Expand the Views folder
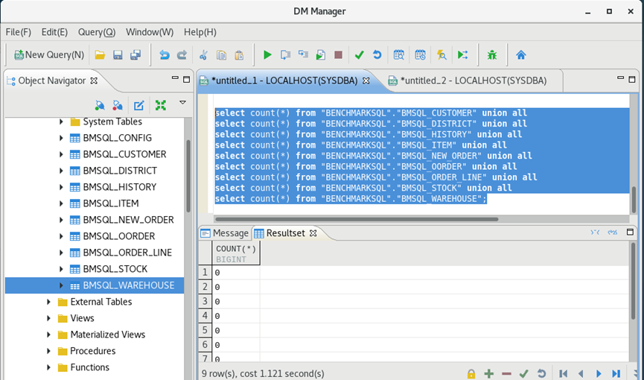The height and width of the screenshot is (380, 644). pyautogui.click(x=49, y=318)
